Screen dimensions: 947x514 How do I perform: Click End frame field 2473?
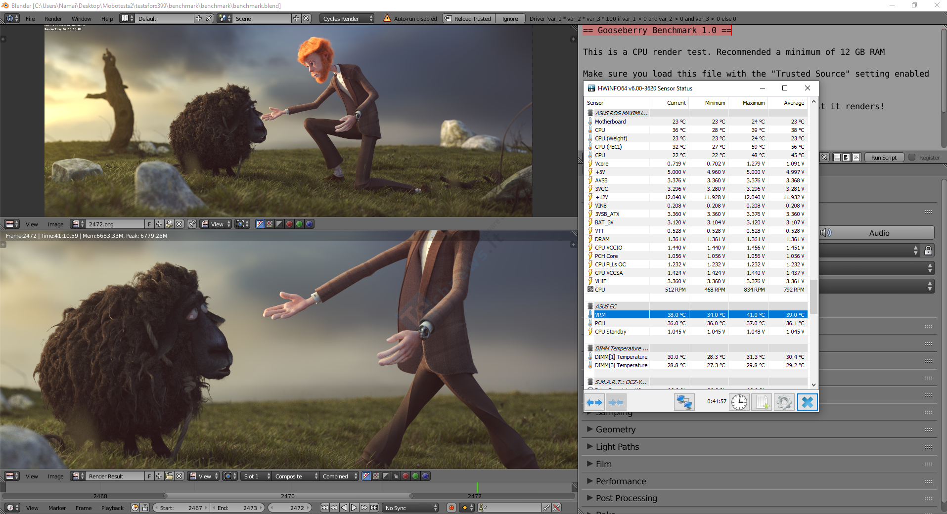[x=238, y=508]
